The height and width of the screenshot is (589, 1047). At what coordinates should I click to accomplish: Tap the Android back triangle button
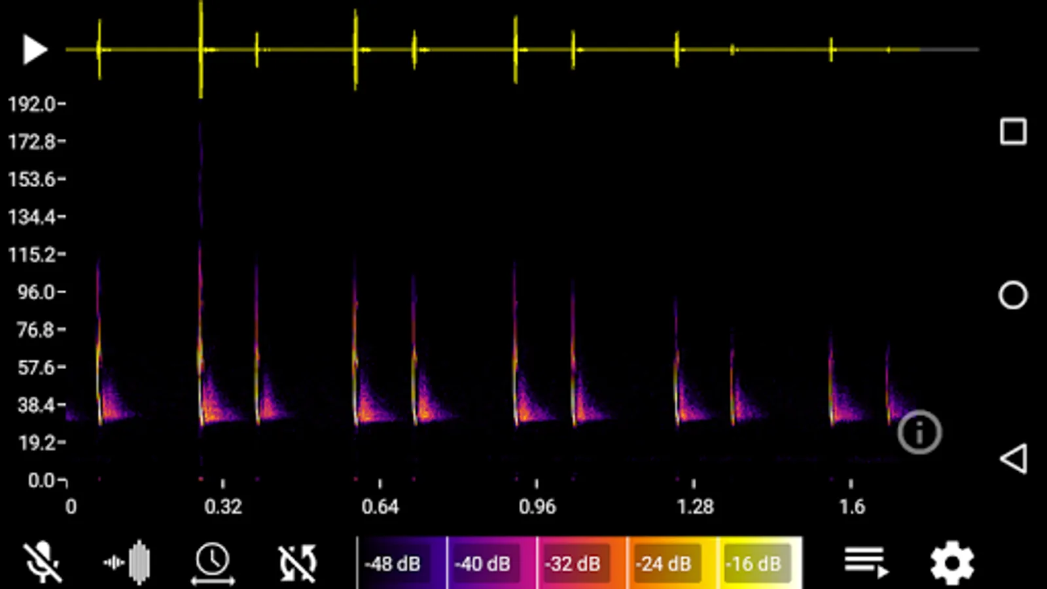(1014, 459)
